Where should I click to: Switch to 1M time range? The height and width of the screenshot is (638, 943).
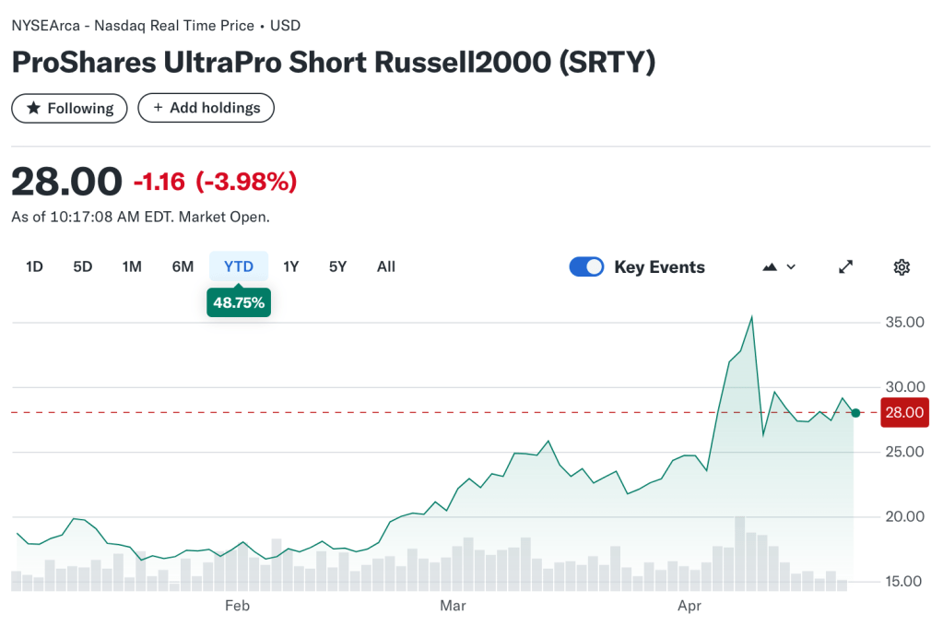pyautogui.click(x=132, y=266)
